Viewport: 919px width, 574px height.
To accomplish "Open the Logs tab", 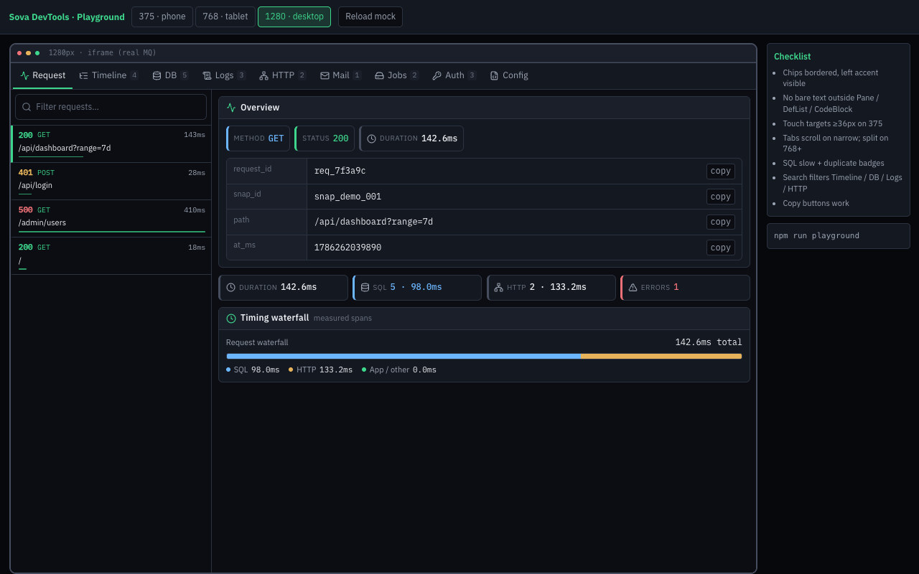I will 224,75.
